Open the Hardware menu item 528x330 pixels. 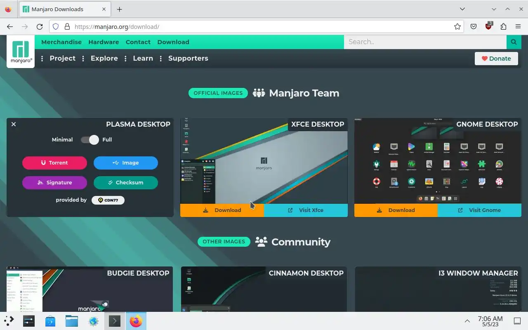[104, 42]
